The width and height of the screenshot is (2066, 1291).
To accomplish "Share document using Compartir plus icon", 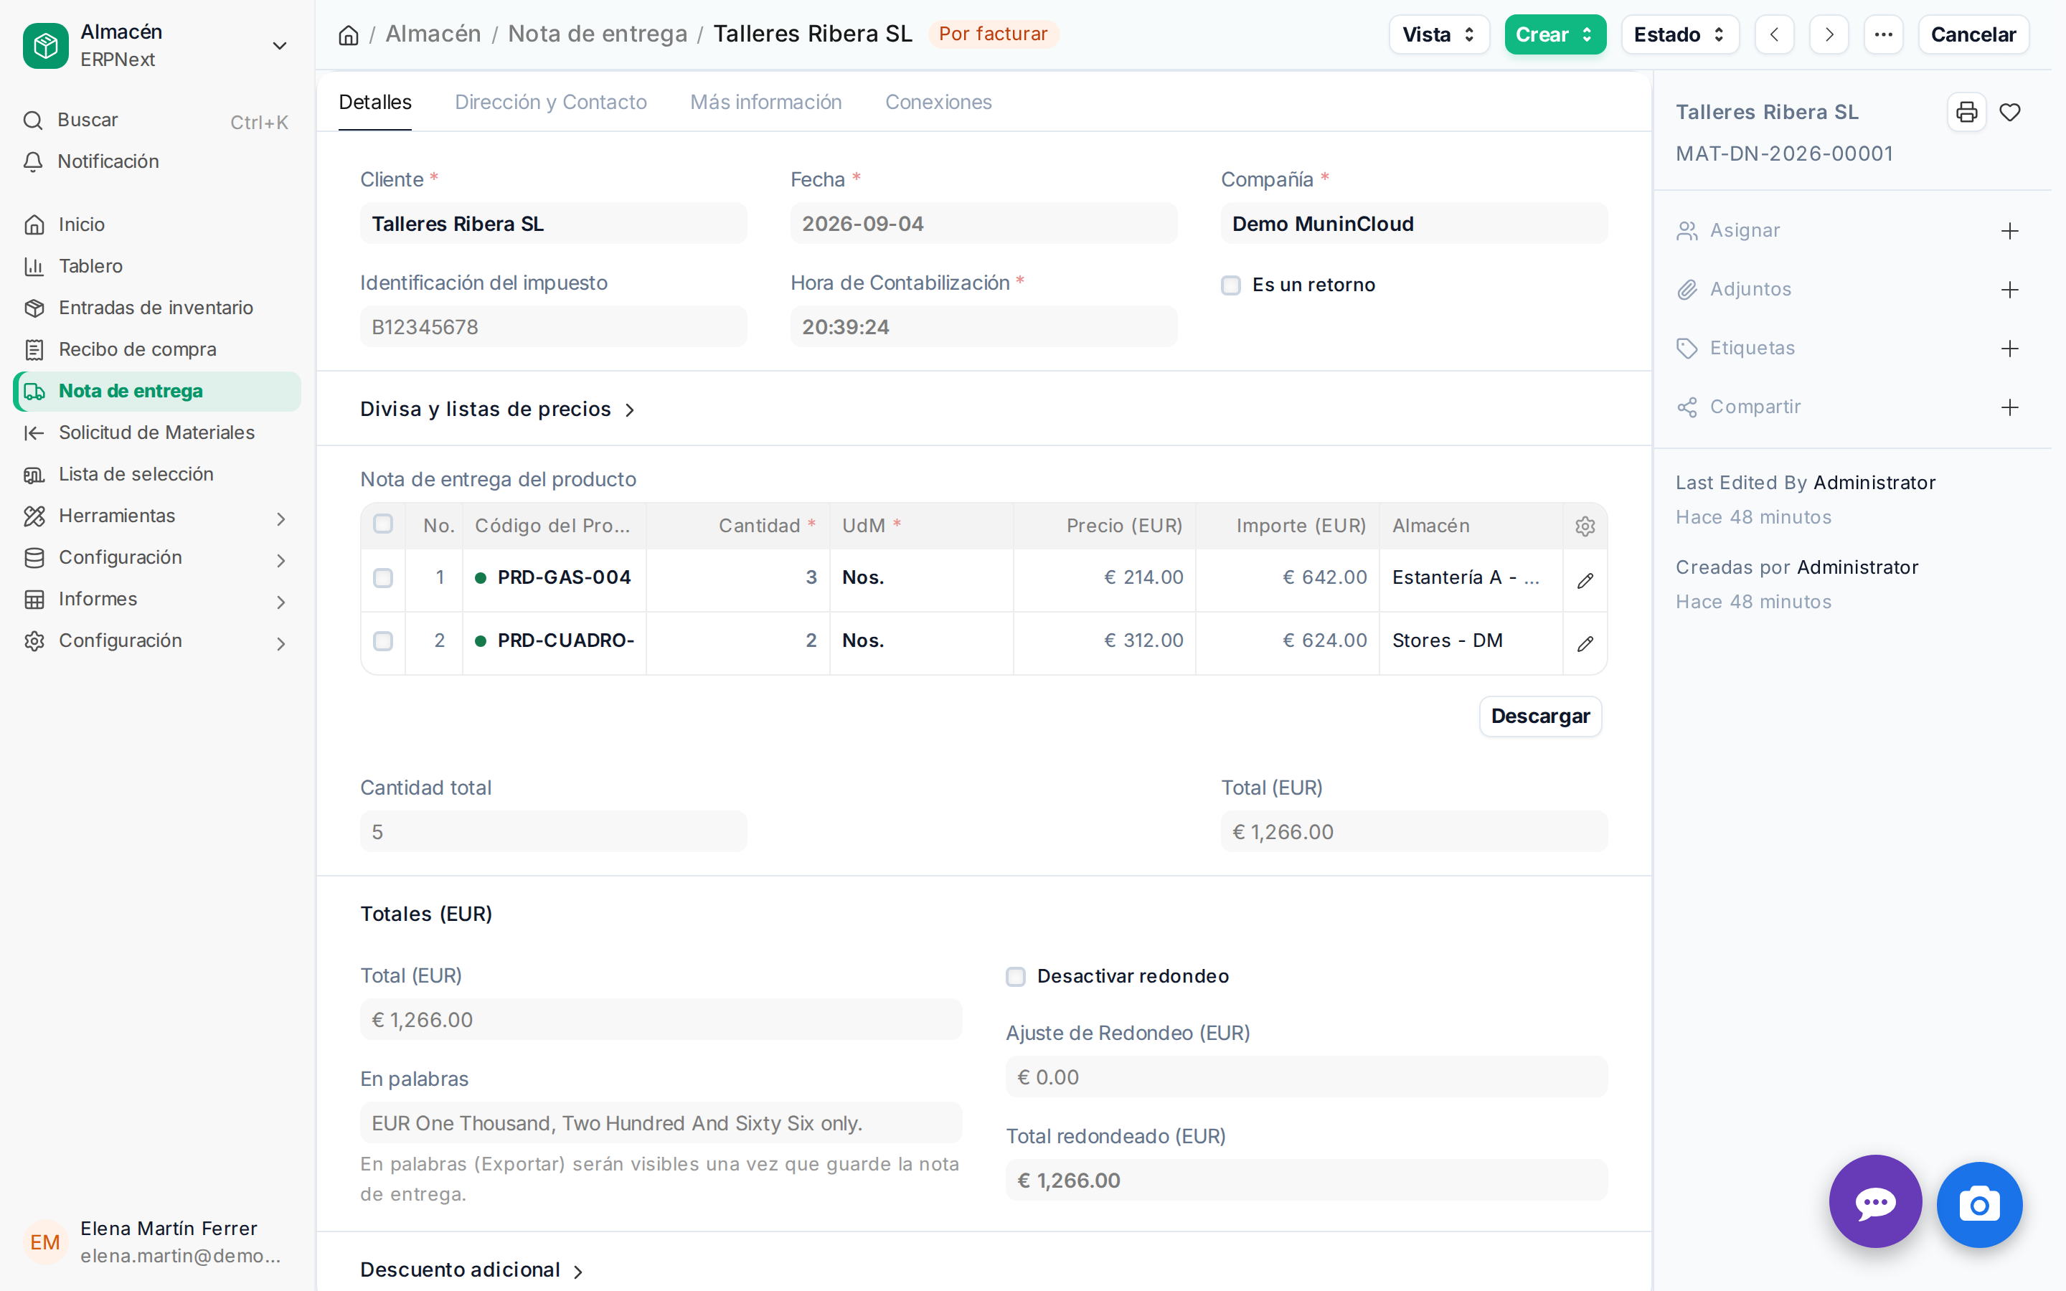I will click(x=2009, y=407).
